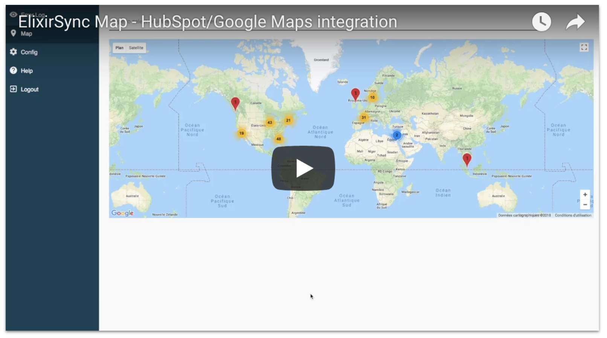Click the Océan Atlantique Nord label
The image size is (607, 338).
(x=320, y=132)
